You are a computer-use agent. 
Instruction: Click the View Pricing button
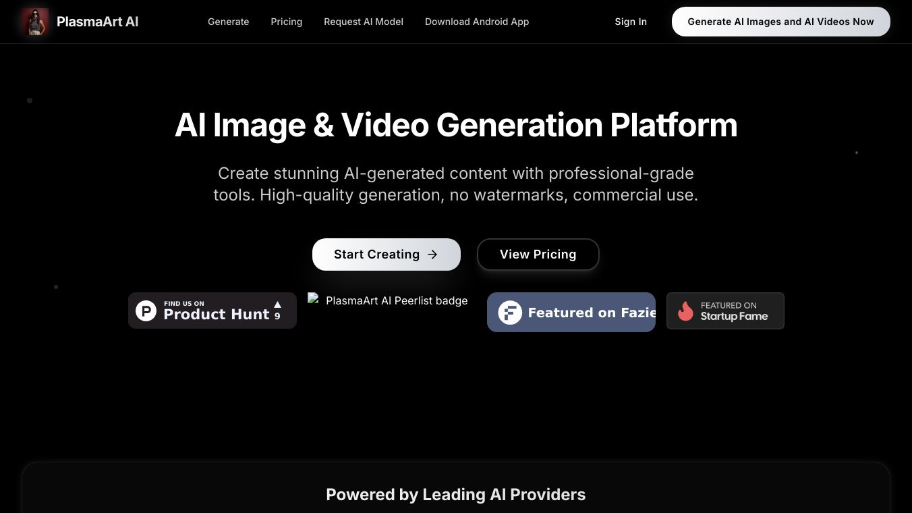pyautogui.click(x=538, y=254)
